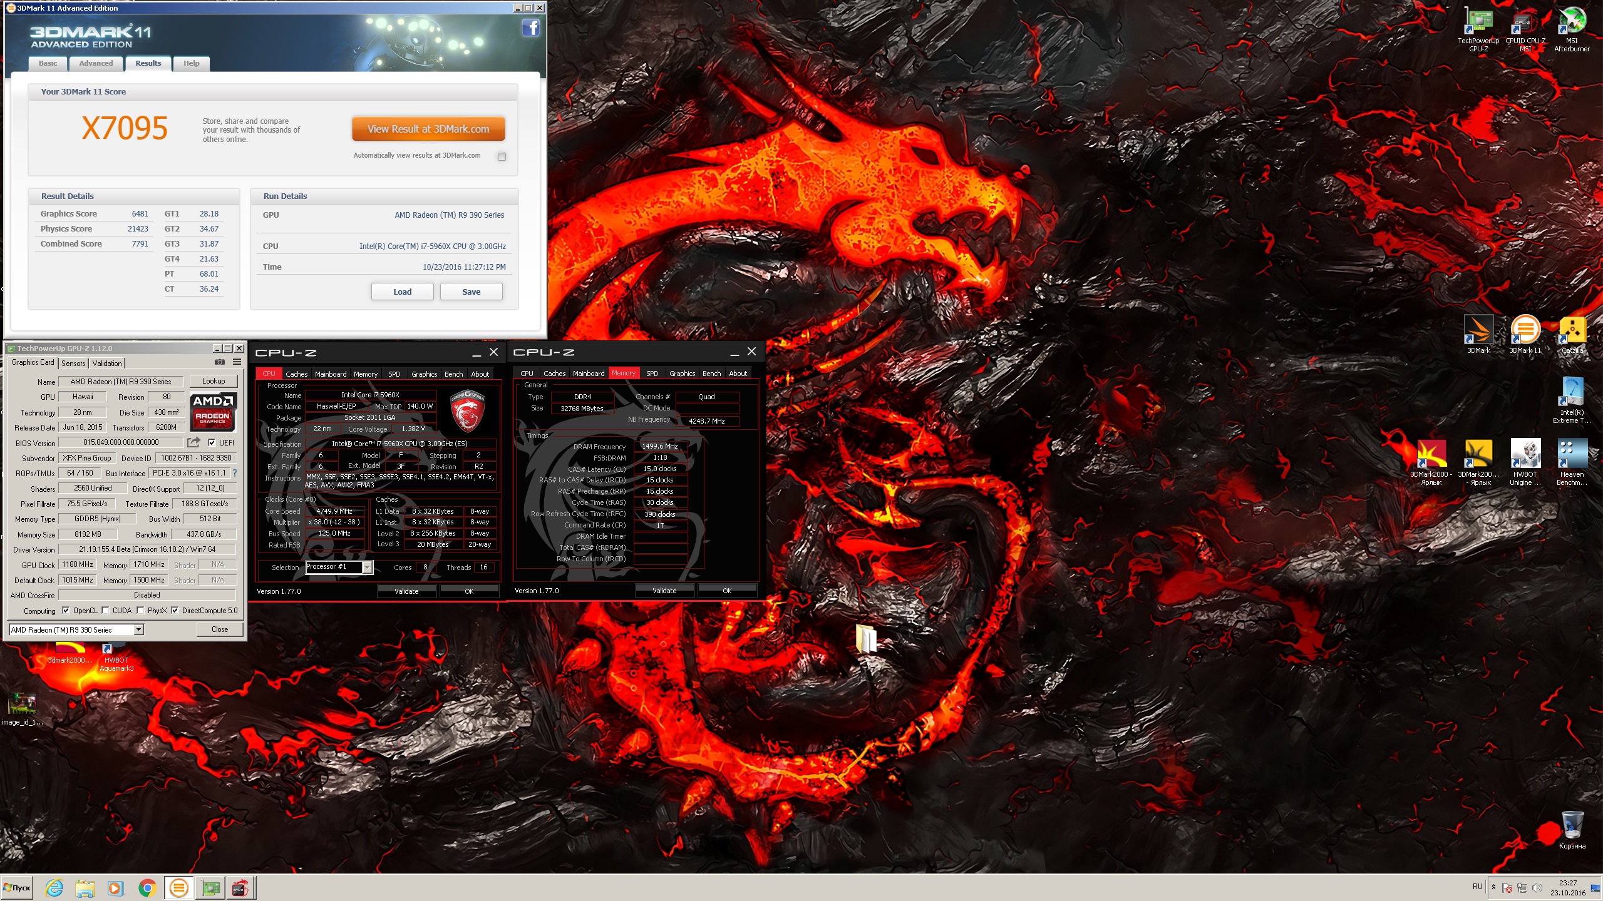Click Lookup button in GPU-Z
The height and width of the screenshot is (901, 1603).
(214, 381)
